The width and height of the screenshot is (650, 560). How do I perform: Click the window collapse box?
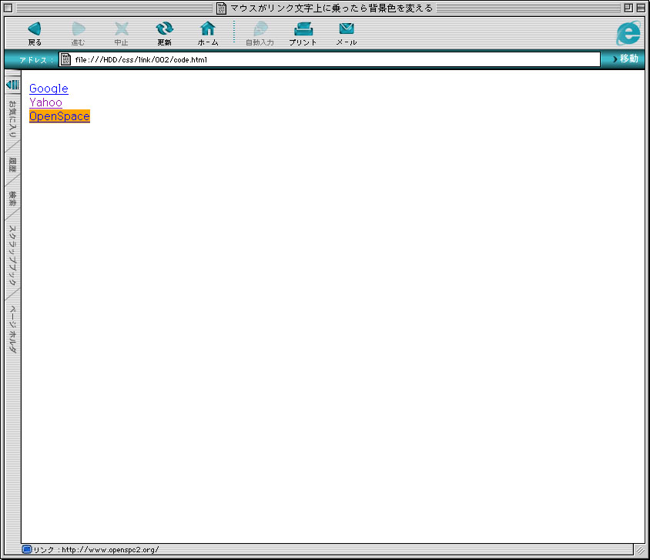(x=641, y=8)
